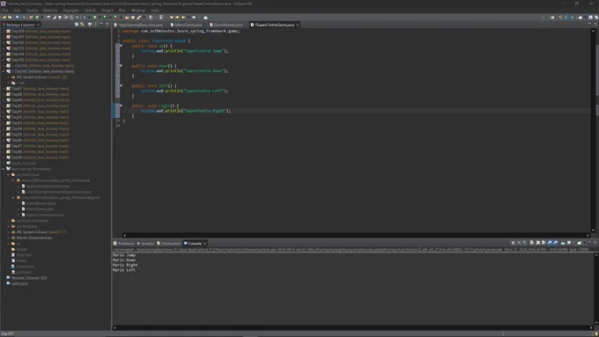This screenshot has width=599, height=337.
Task: Click Remove Launch icon in Console toolbar
Action: pyautogui.click(x=519, y=243)
